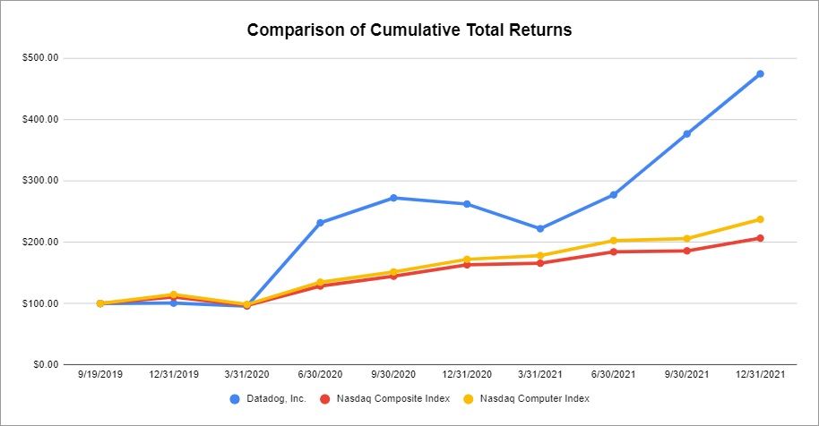Click Datadog's data point at 9/30/2021
Viewport: 819px width, 426px height.
click(687, 134)
